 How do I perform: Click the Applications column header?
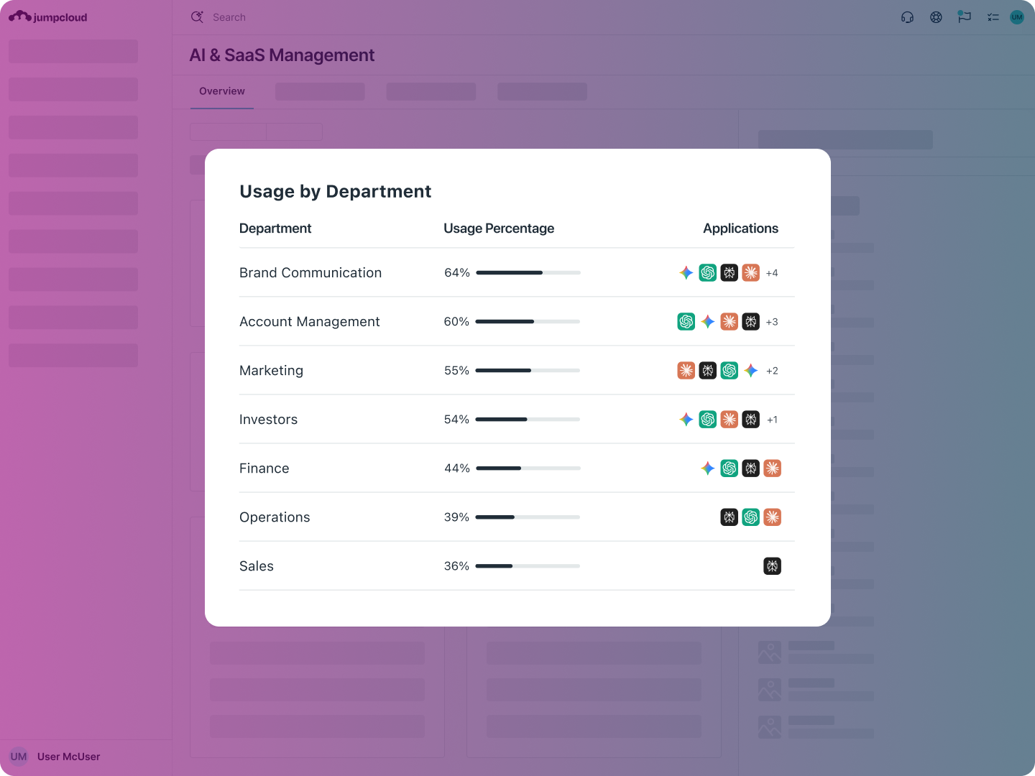click(x=740, y=228)
